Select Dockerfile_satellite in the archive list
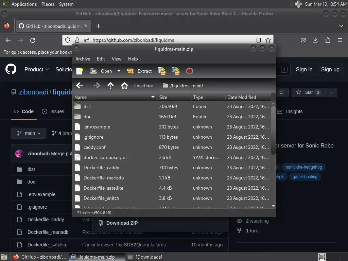Image resolution: width=348 pixels, height=261 pixels. click(x=172, y=188)
